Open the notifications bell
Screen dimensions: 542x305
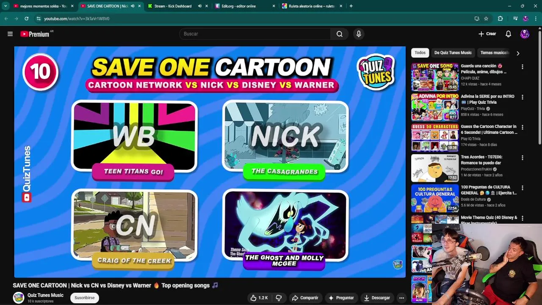pos(508,34)
